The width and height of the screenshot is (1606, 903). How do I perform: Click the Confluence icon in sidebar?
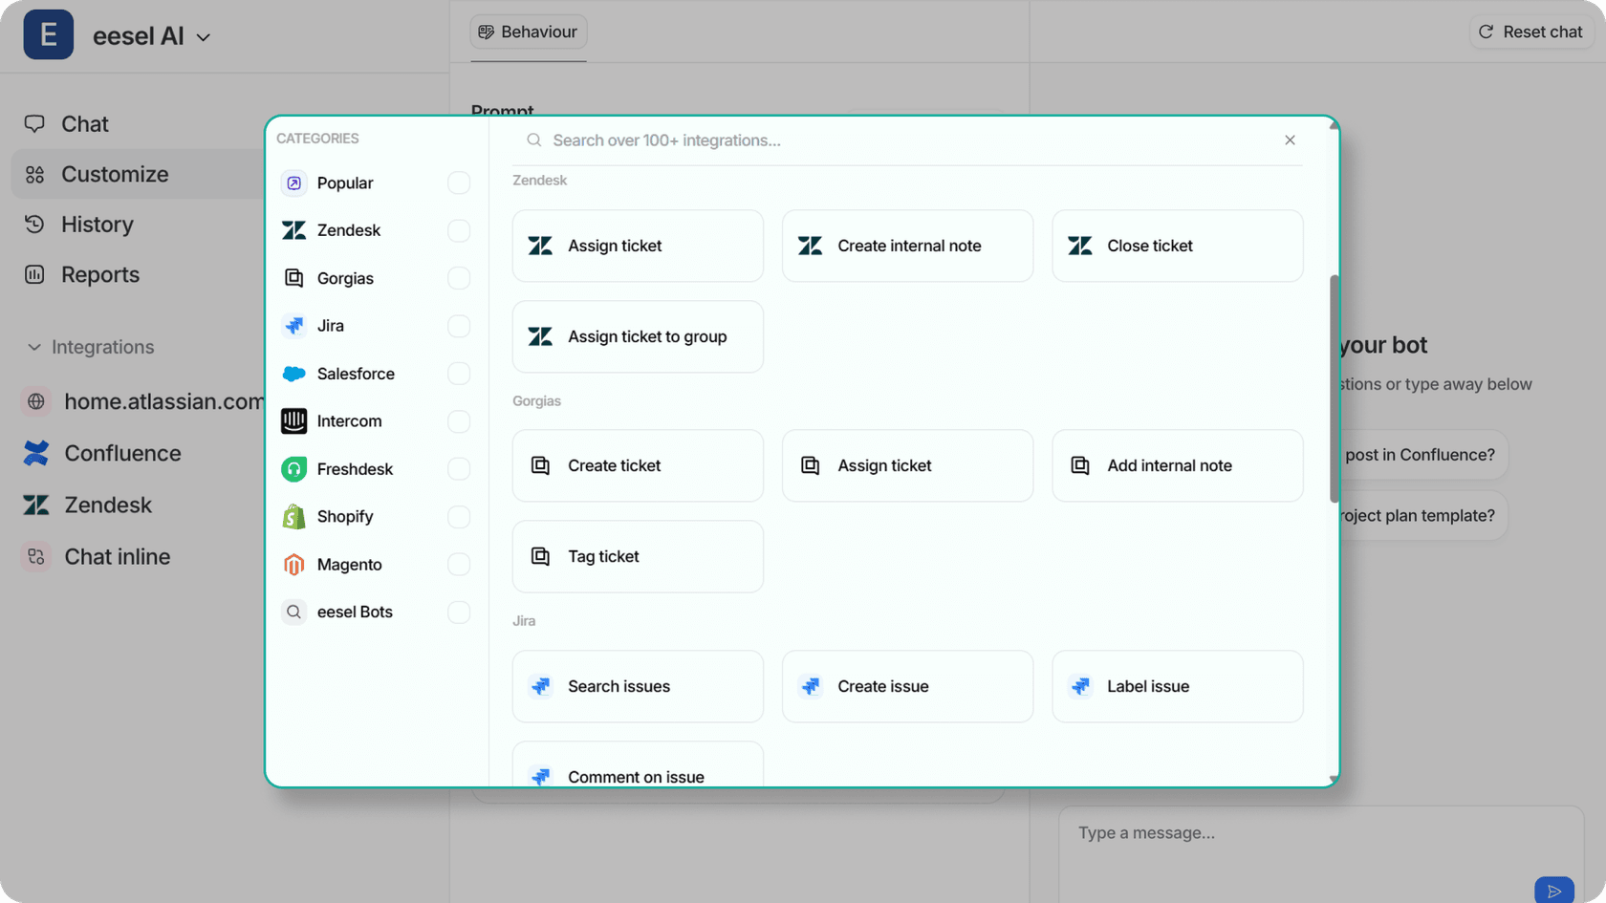tap(36, 453)
